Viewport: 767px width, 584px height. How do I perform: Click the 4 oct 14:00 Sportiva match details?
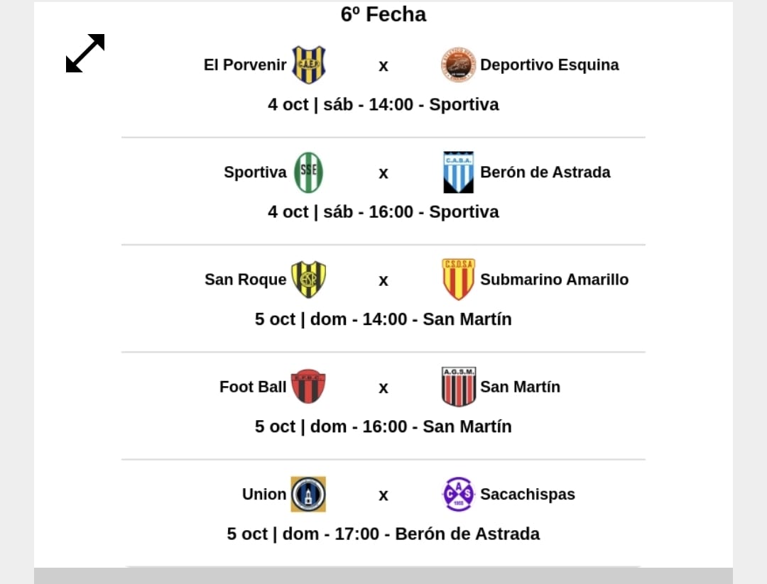383,104
